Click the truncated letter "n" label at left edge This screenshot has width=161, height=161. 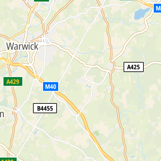click(2, 114)
